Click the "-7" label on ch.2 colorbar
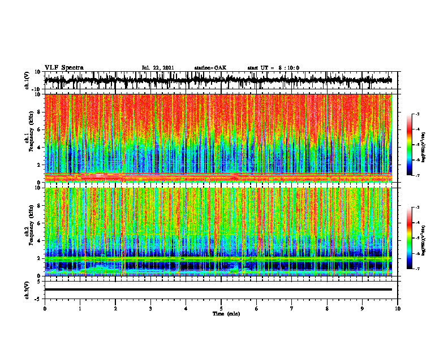Screen dimensions: 448x346 click(x=417, y=269)
